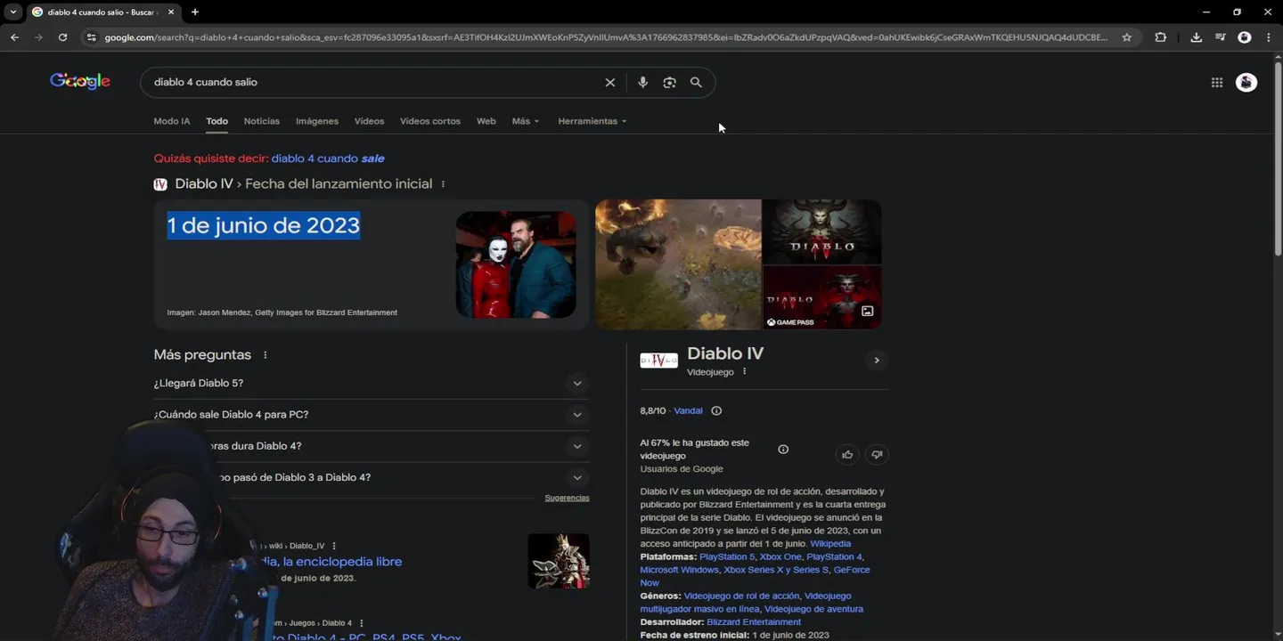1283x641 pixels.
Task: Open the Wikipedia result character thumbnail
Action: (x=559, y=561)
